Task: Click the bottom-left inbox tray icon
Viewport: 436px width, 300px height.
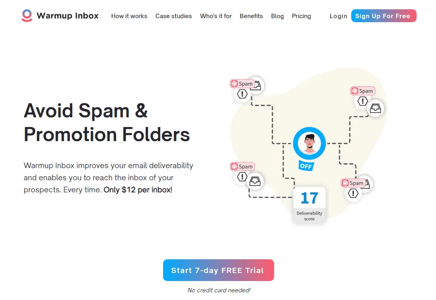Action: point(255,181)
